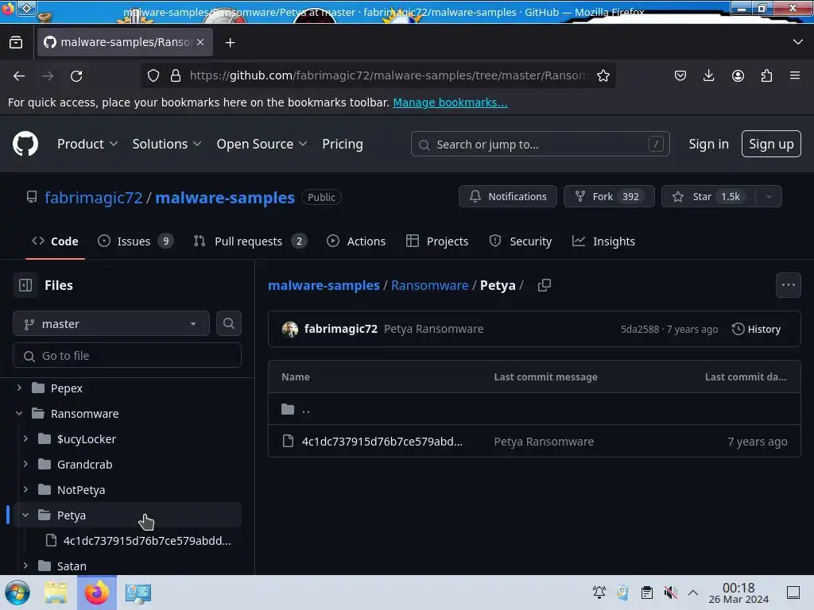The height and width of the screenshot is (610, 814).
Task: Click the Go to file input
Action: pyautogui.click(x=126, y=355)
